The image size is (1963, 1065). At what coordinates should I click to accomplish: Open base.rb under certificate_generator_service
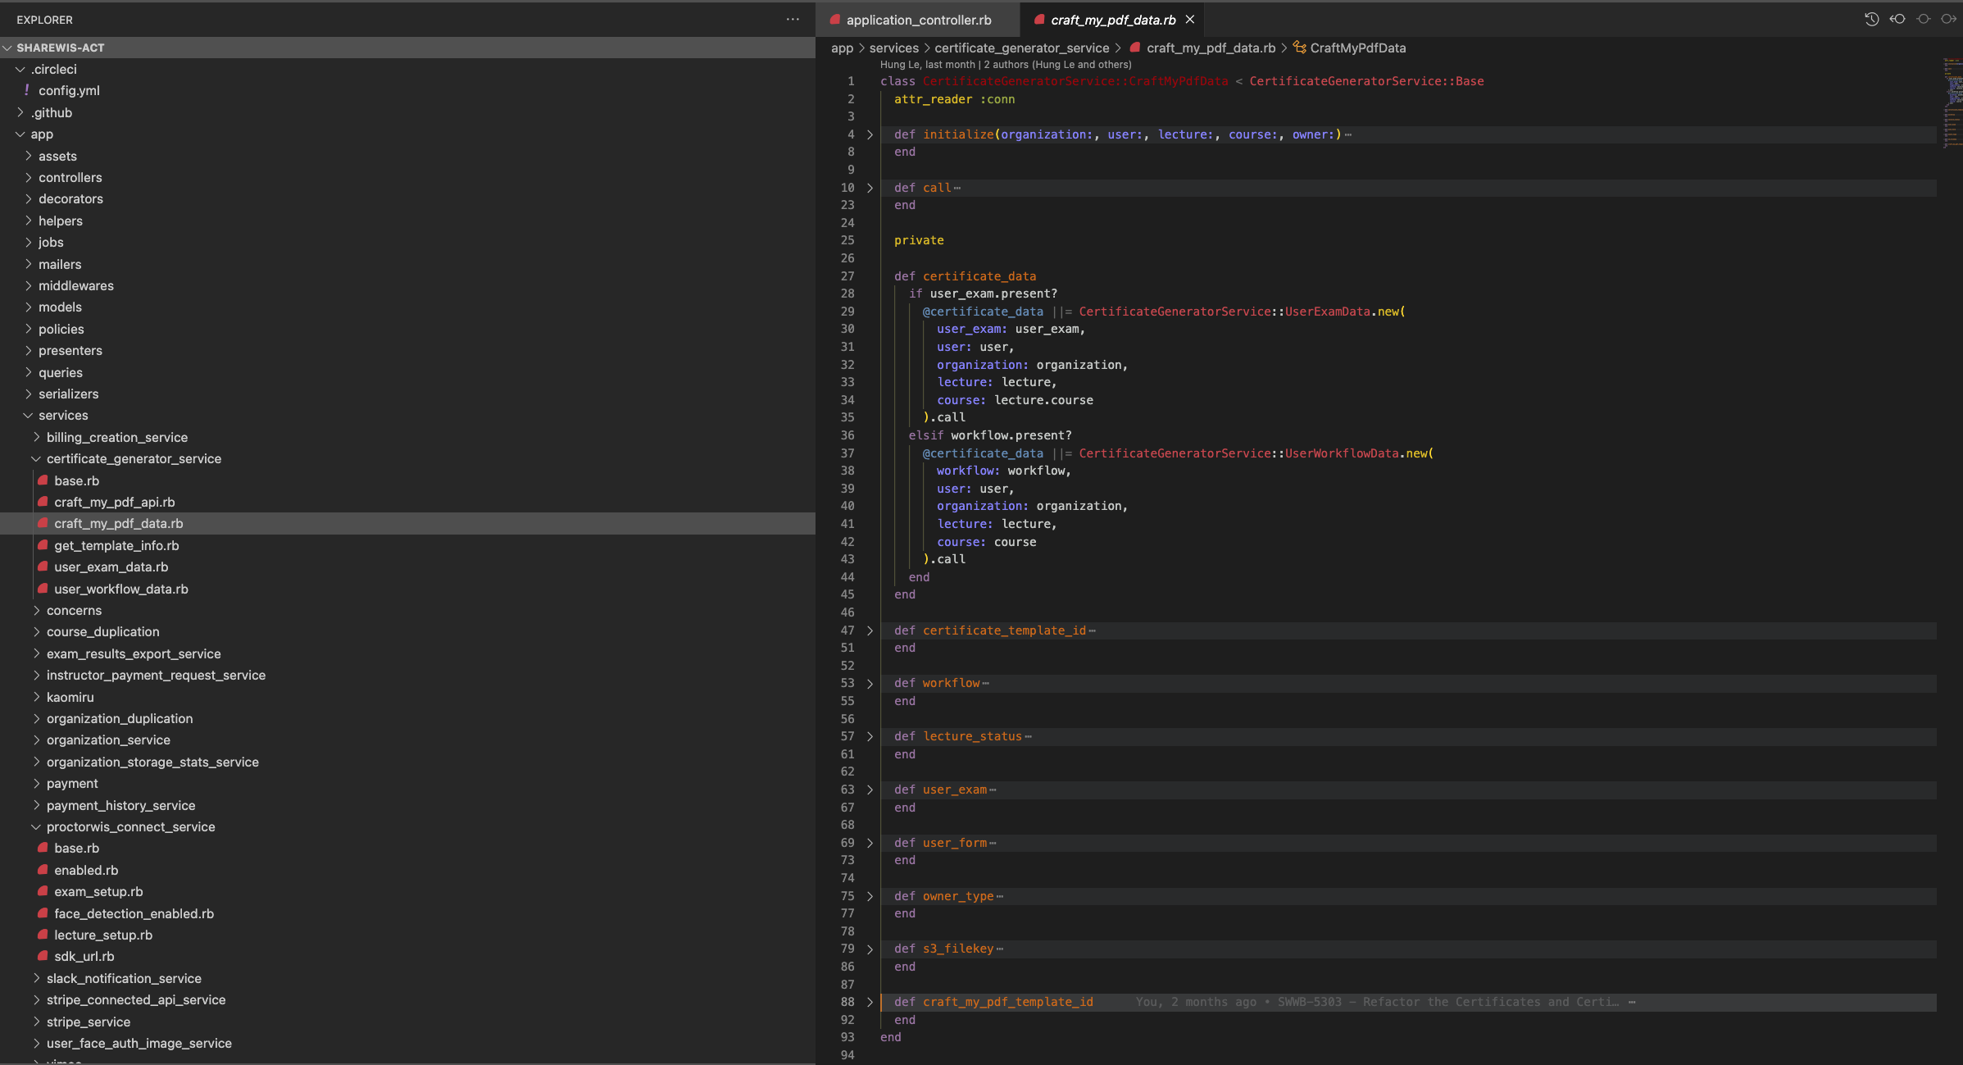pos(407,480)
